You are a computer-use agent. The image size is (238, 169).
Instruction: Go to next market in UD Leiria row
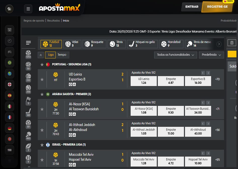tap(208, 73)
